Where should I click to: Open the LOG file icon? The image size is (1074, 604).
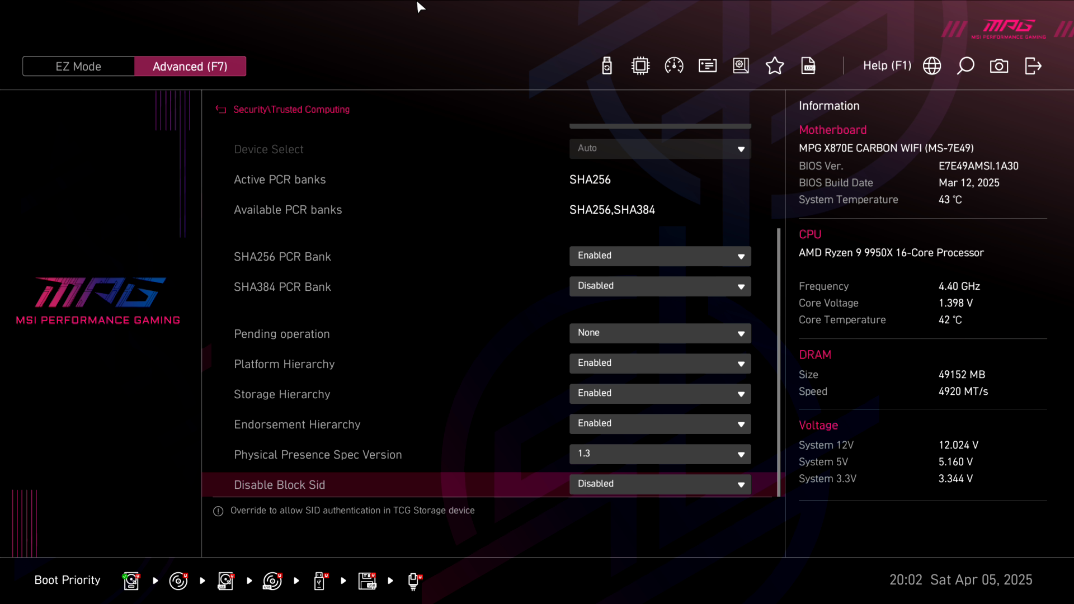808,66
